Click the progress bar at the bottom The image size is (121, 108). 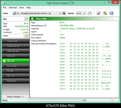[54, 100]
